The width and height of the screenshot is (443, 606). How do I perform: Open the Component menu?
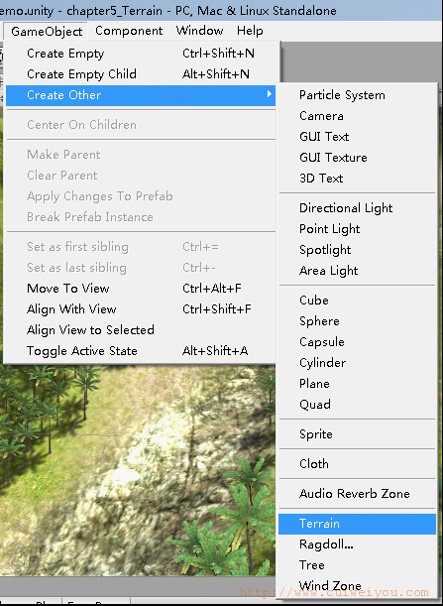[x=129, y=31]
